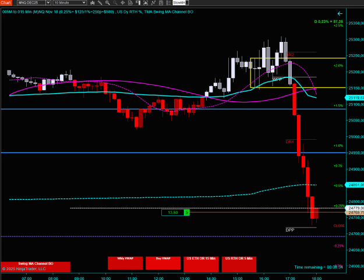Click the 24700,00 price axis label

point(356,234)
